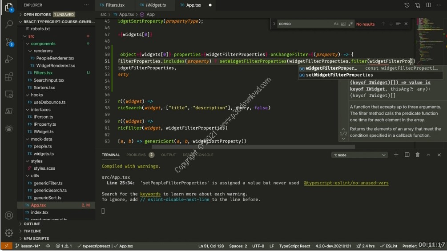Viewport: 447px width, 251px height.
Task: Switch to the Output panel tab
Action: (168, 155)
